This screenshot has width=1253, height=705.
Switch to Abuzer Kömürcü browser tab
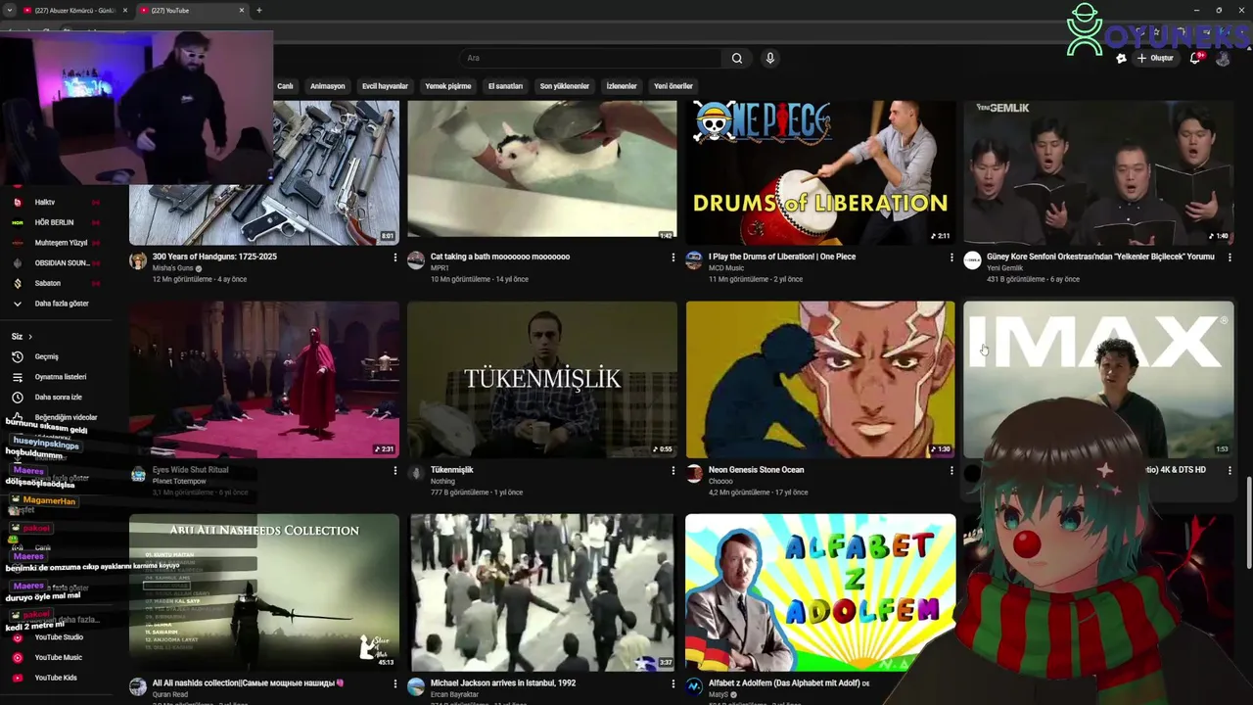[74, 10]
